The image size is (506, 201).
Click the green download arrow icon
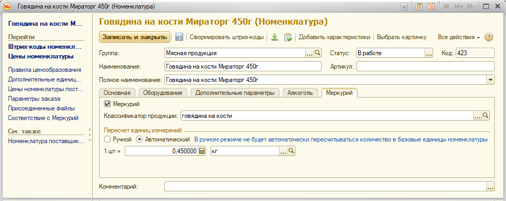pos(274,37)
